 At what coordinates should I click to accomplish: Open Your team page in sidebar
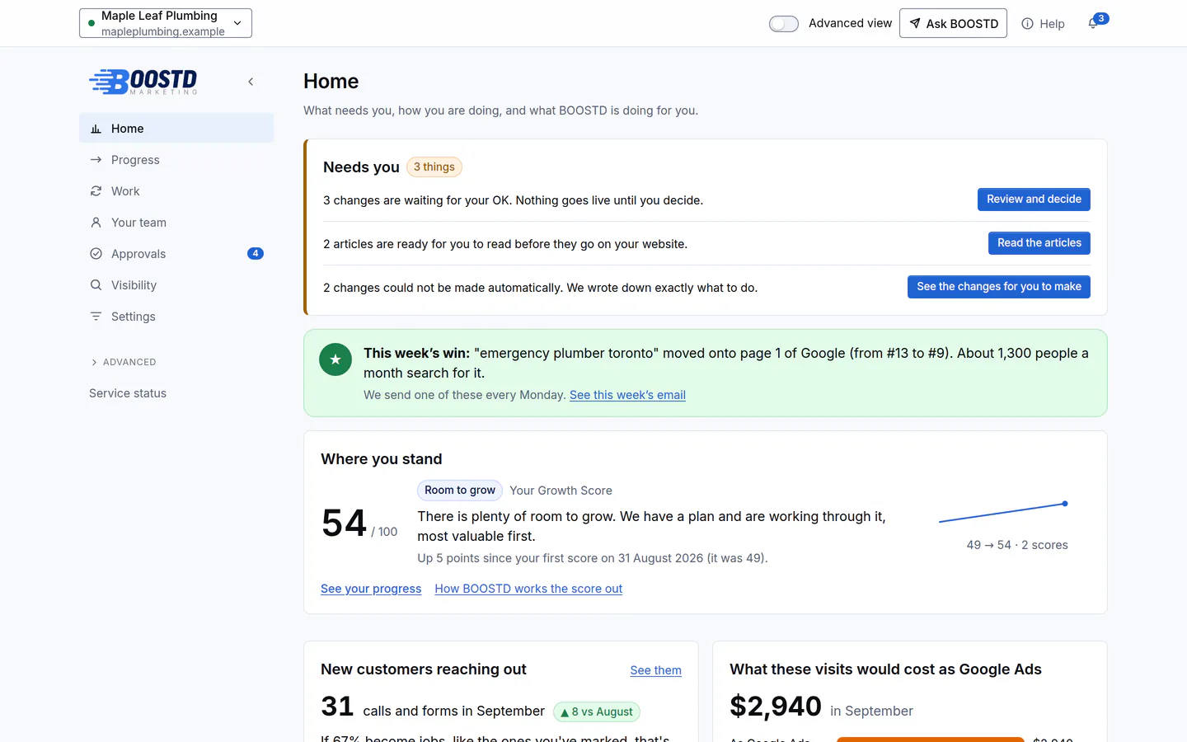(x=138, y=223)
